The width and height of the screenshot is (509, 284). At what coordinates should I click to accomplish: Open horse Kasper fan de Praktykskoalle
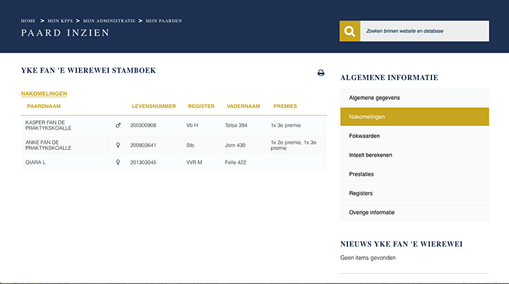click(48, 125)
